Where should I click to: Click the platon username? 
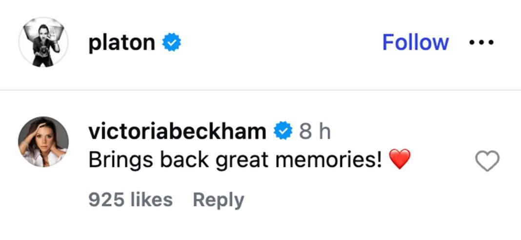click(x=121, y=43)
